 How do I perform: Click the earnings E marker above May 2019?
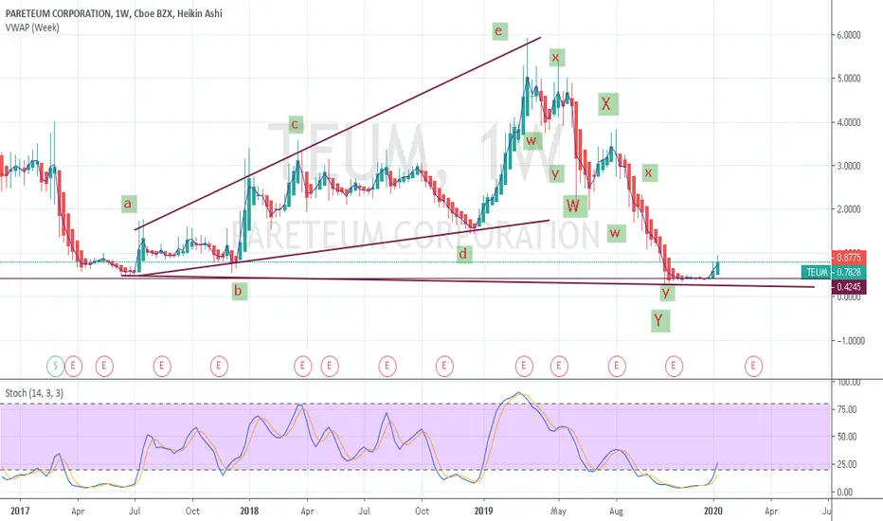coord(559,366)
